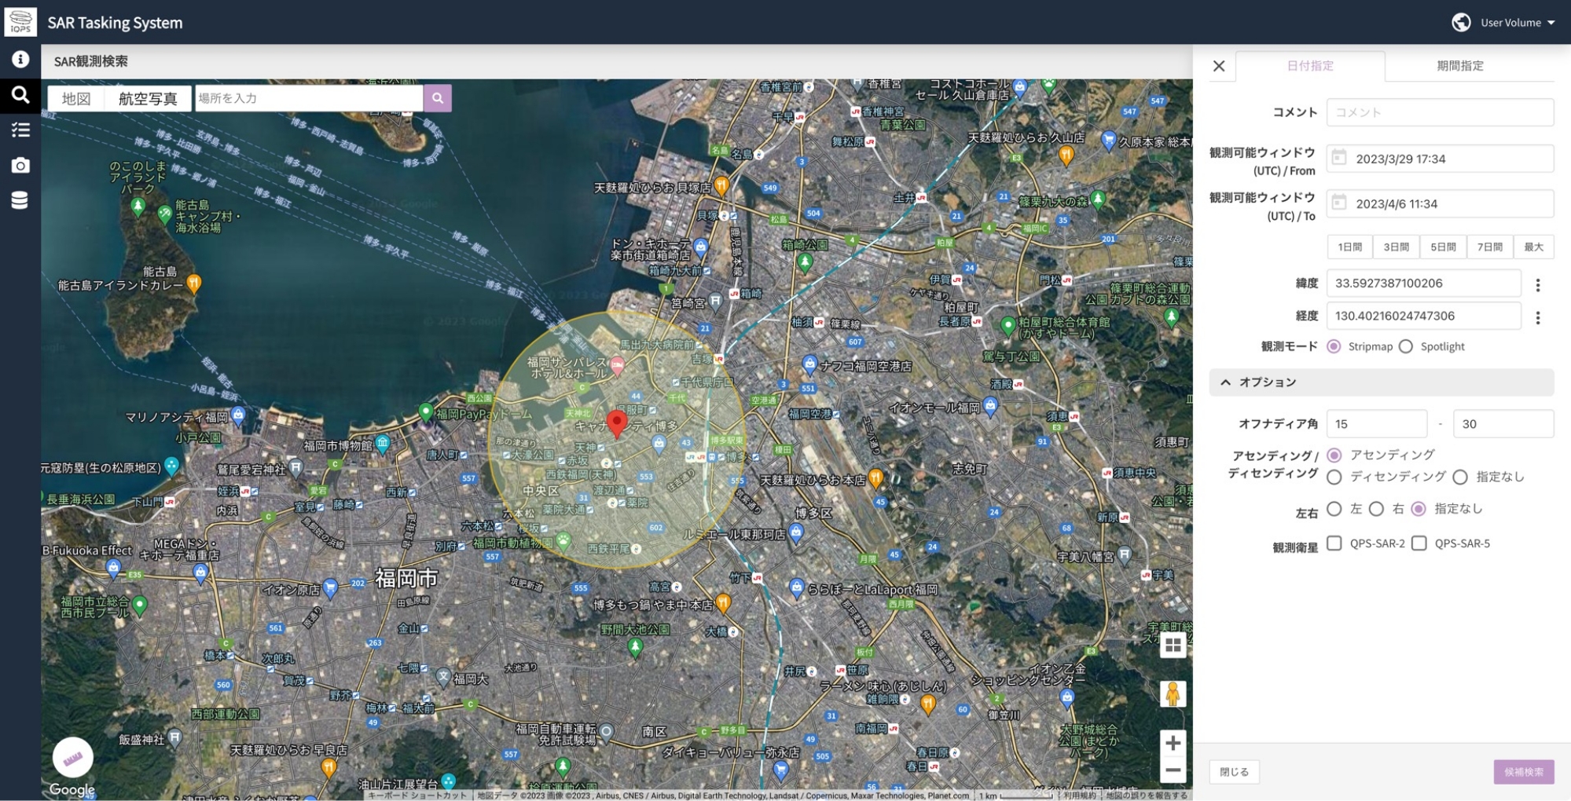Click the calendar icon for To date
This screenshot has width=1571, height=801.
[x=1339, y=203]
